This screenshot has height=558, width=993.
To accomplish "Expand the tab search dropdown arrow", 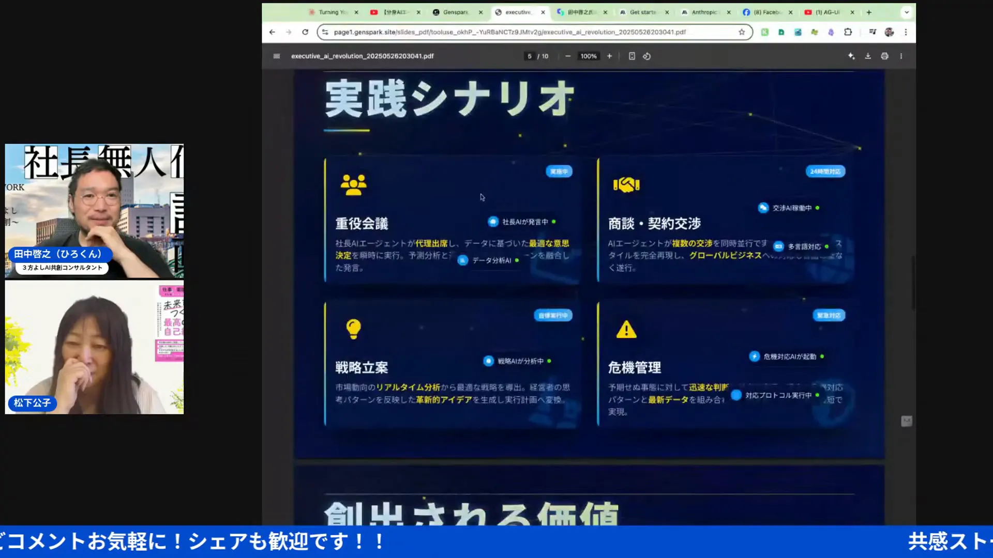I will [x=907, y=12].
